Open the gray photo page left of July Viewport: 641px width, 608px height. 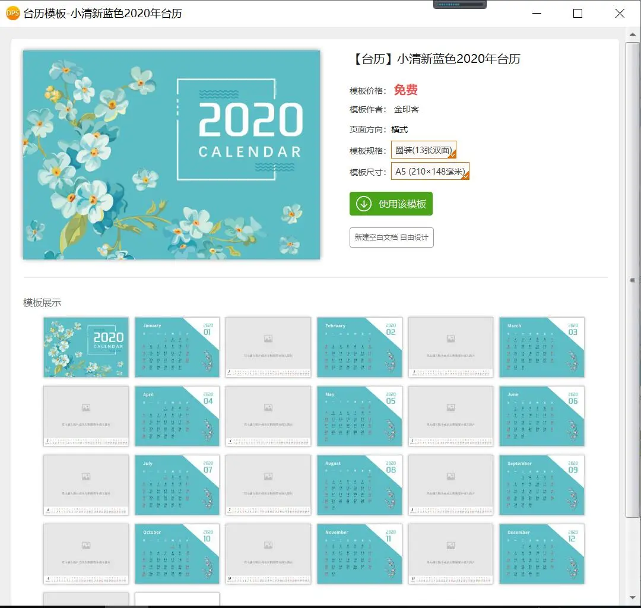coord(86,485)
